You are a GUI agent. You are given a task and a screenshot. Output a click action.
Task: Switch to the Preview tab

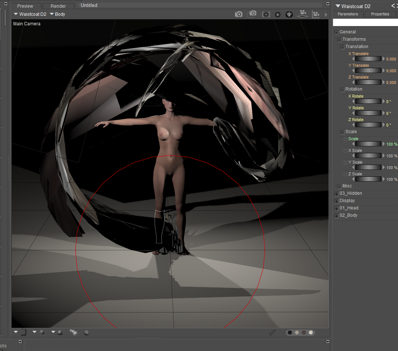pos(25,6)
